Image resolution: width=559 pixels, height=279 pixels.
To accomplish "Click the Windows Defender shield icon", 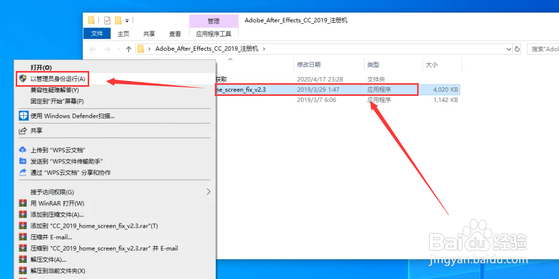I will click(x=23, y=116).
